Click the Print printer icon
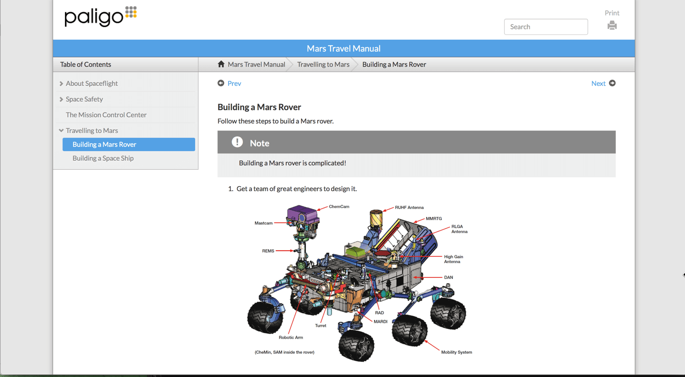This screenshot has width=685, height=377. click(x=612, y=26)
